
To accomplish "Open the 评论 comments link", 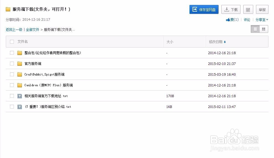I will tap(247, 20).
